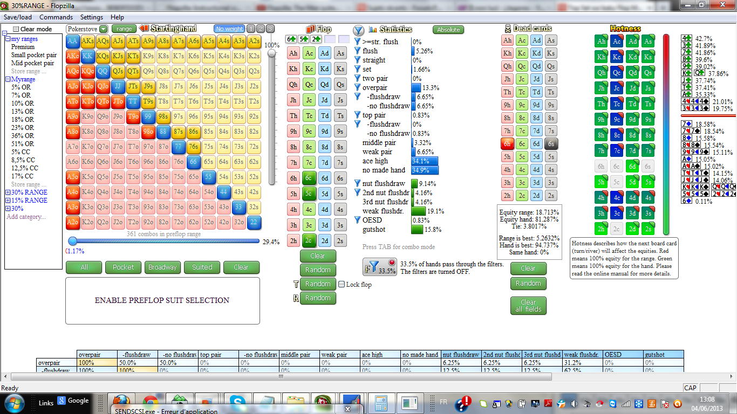
Task: Click the red arrow icon beside Starting hand
Action: click(x=144, y=29)
